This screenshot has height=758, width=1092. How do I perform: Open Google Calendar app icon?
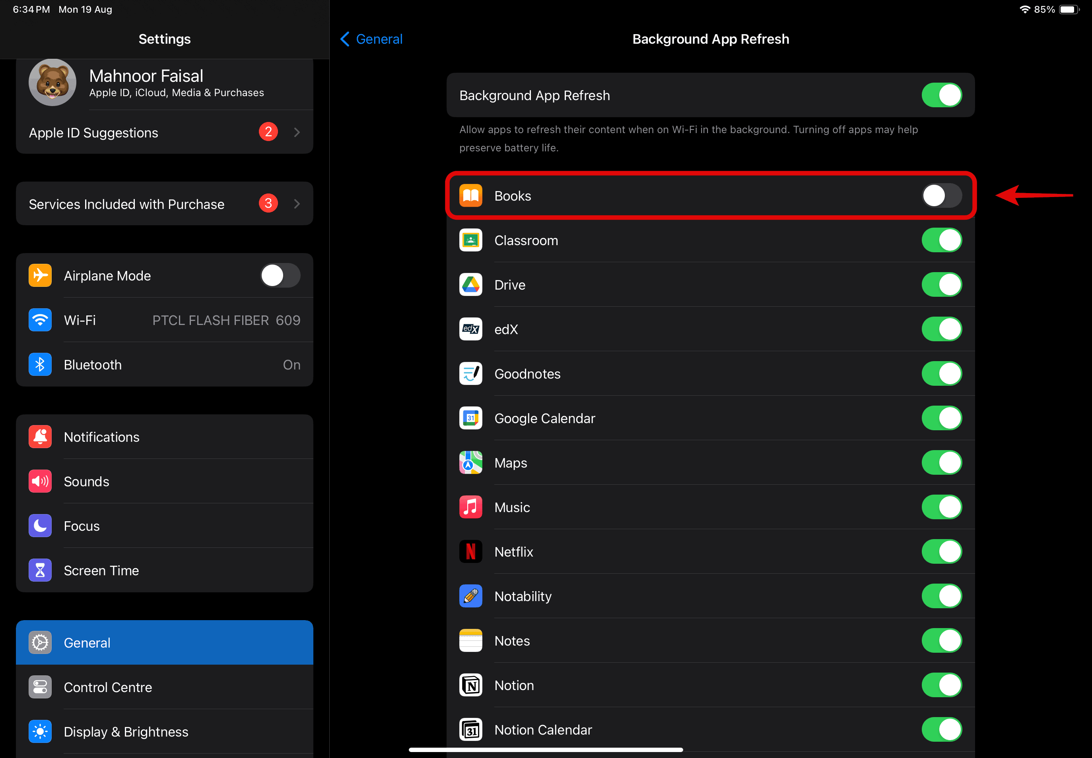[x=471, y=418]
